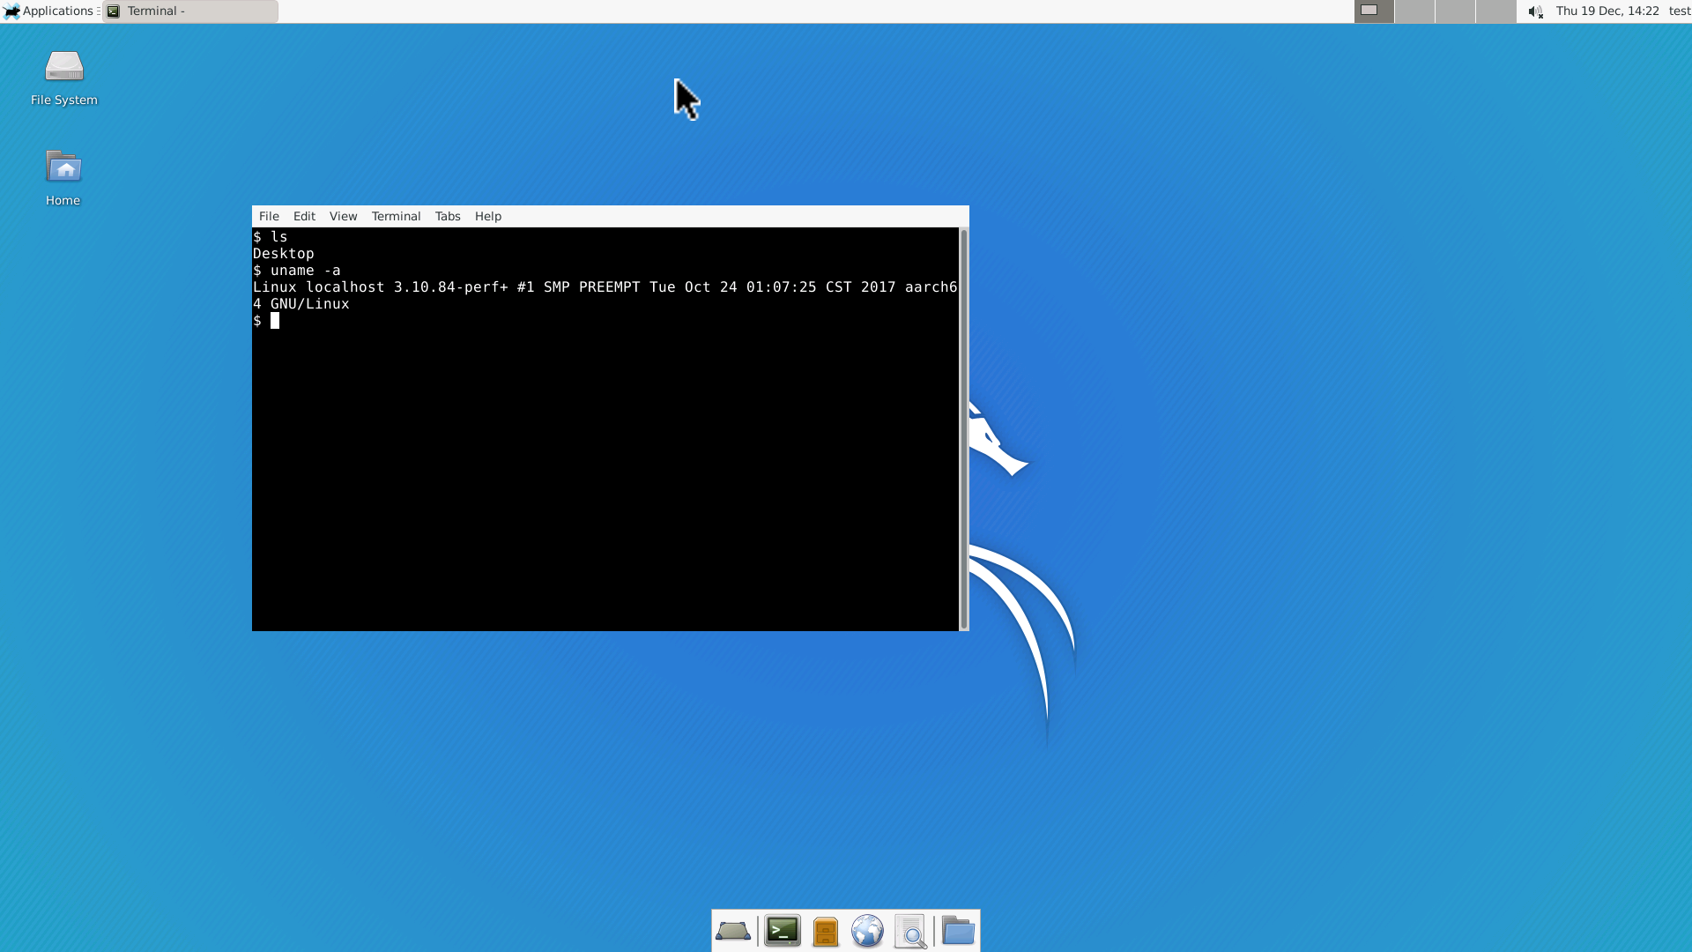Open the terminal window tab label

pyautogui.click(x=189, y=11)
